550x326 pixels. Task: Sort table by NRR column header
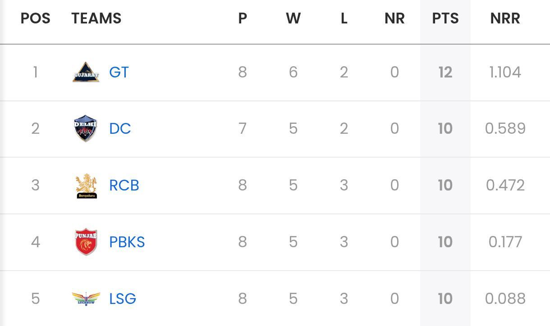(505, 18)
